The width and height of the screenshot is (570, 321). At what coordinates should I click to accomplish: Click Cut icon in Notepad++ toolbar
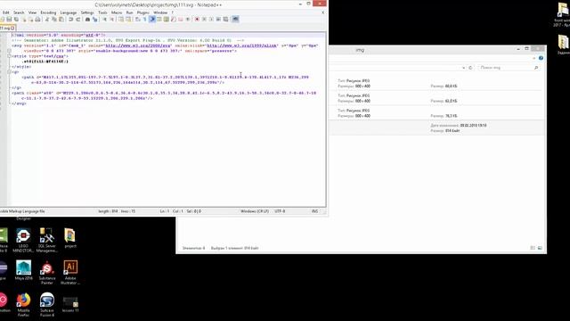coord(46,19)
